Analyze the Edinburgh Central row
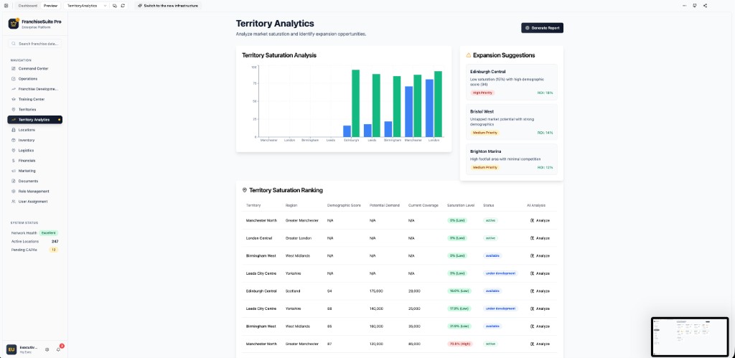 tap(540, 291)
